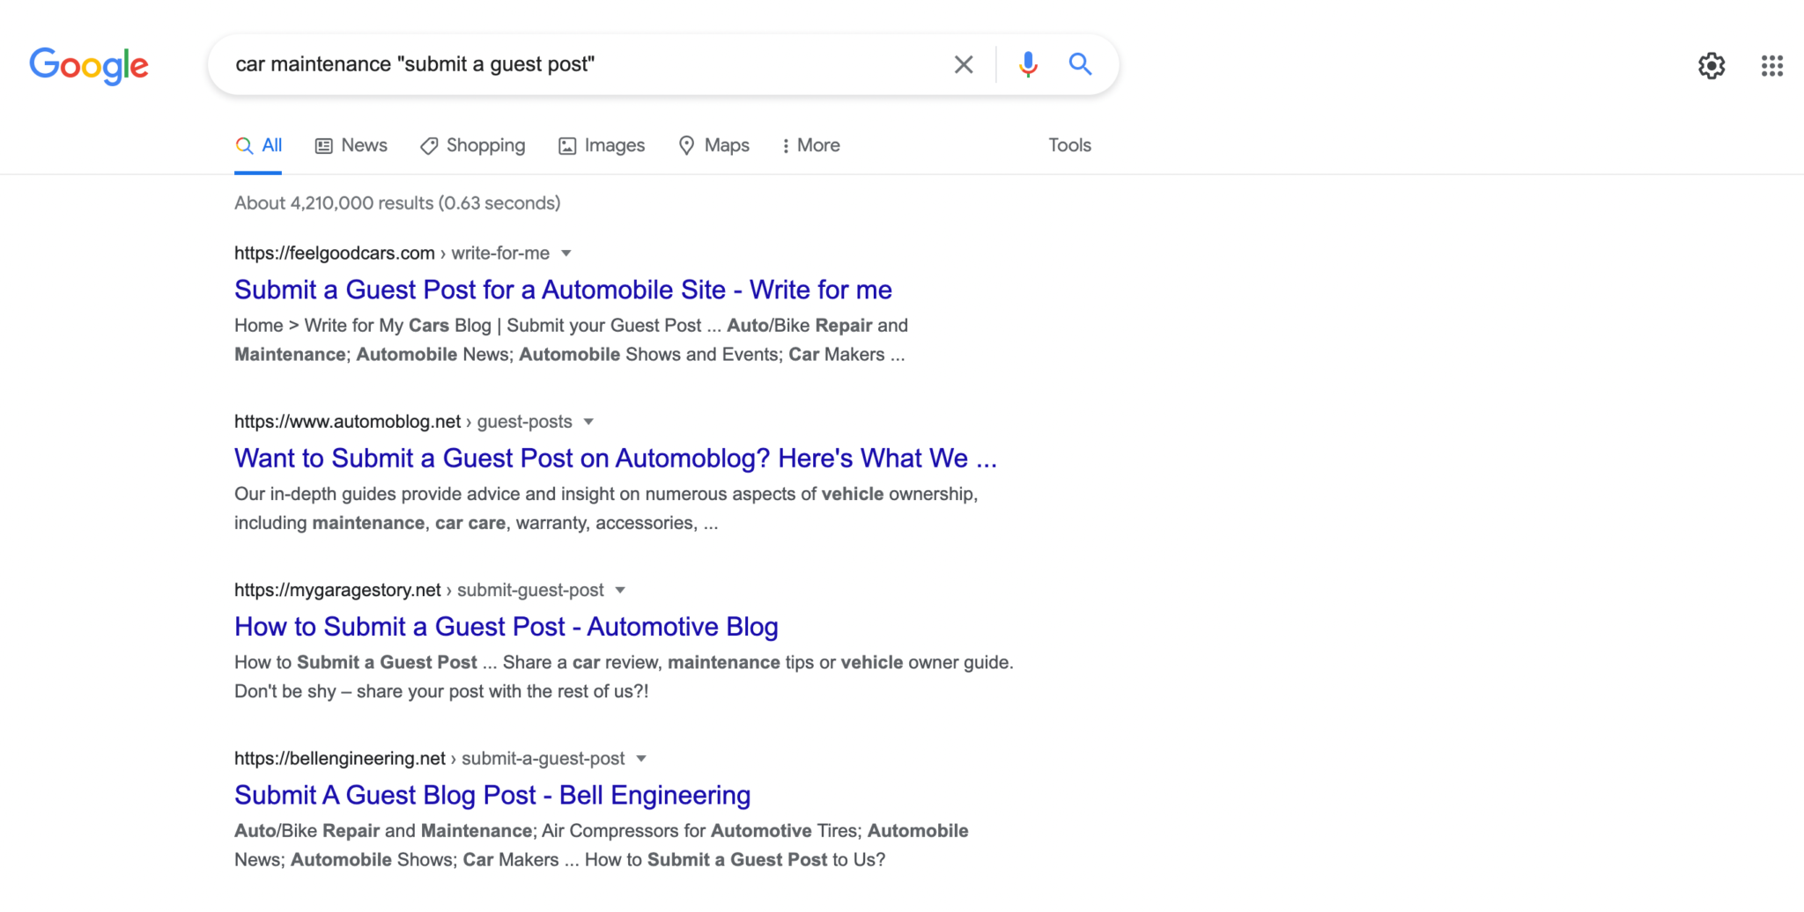Expand dropdown arrow next to feelgoodcars.com URL
The image size is (1804, 912).
(566, 254)
